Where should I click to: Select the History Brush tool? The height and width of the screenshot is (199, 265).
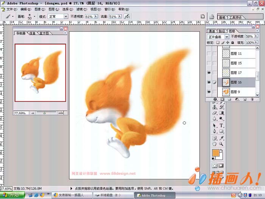pos(221,107)
